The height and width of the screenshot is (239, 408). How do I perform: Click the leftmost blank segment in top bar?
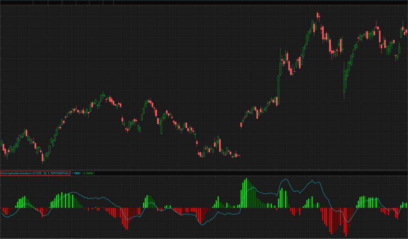pos(16,2)
